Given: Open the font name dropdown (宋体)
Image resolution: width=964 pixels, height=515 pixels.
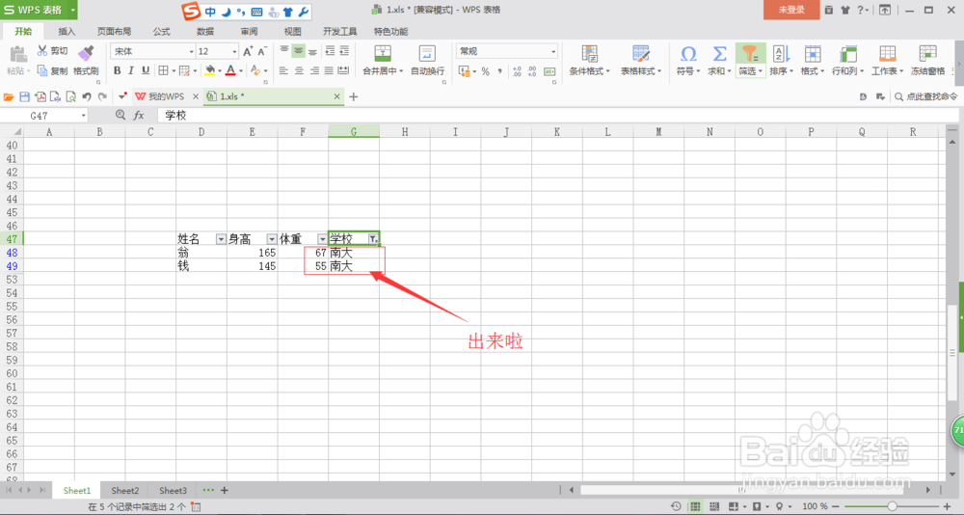Looking at the screenshot, I should point(191,51).
